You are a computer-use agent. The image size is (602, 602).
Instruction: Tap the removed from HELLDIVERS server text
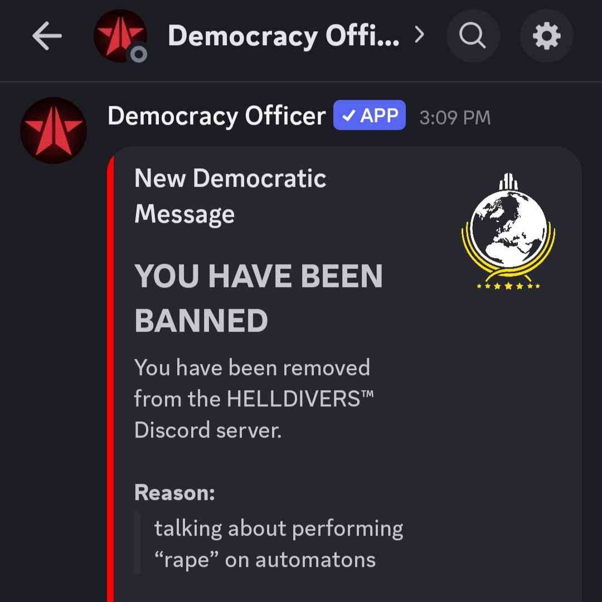click(x=254, y=399)
